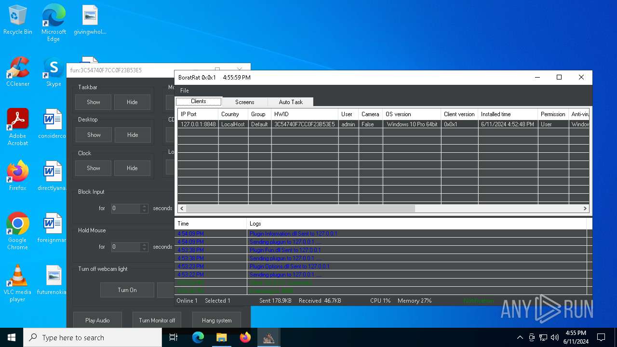Switch to the Clients tab
This screenshot has width=617, height=347.
coord(199,102)
